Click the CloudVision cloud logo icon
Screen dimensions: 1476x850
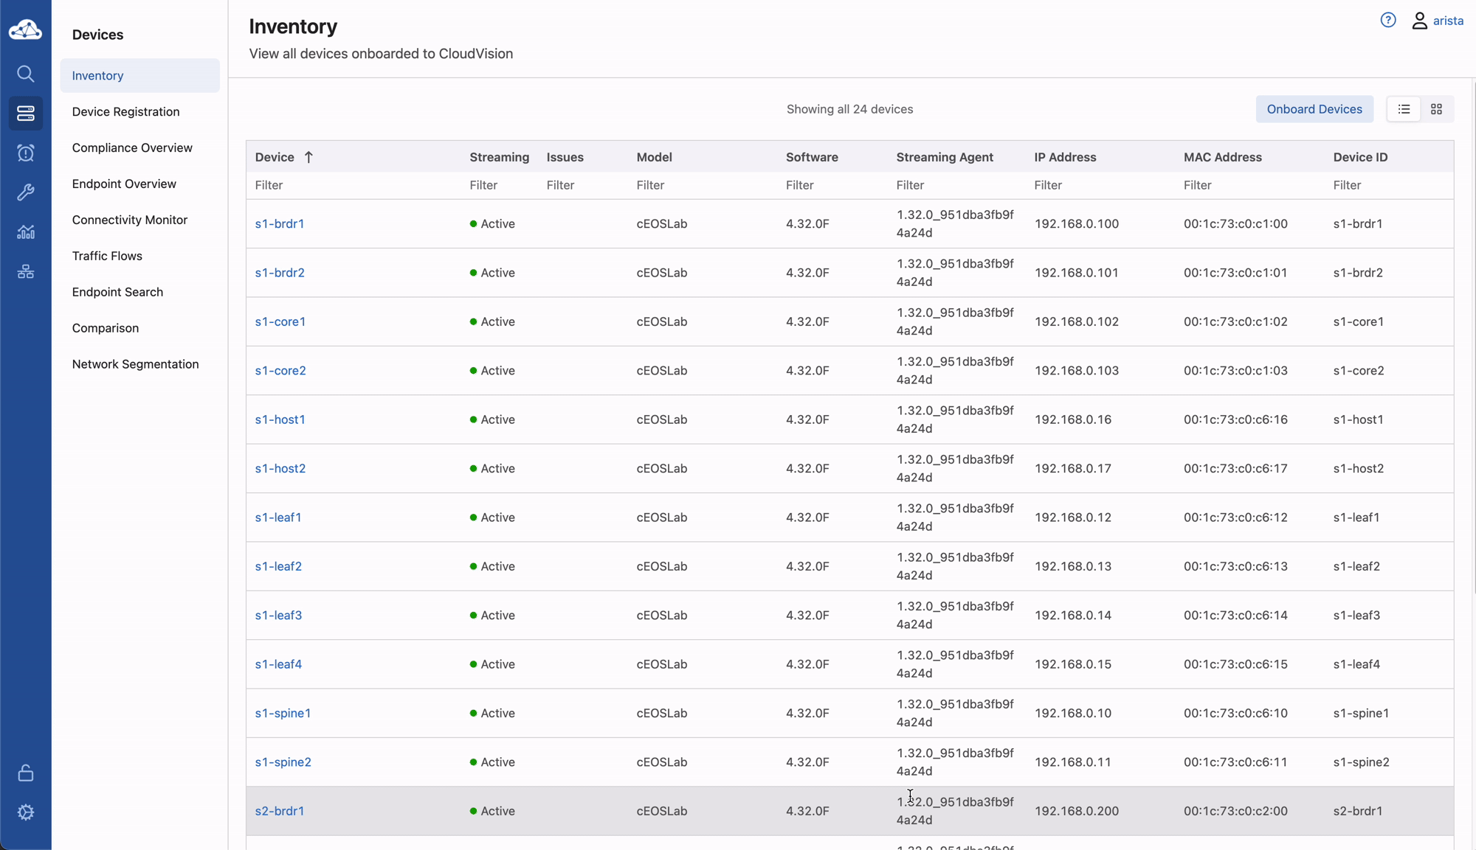[x=25, y=29]
